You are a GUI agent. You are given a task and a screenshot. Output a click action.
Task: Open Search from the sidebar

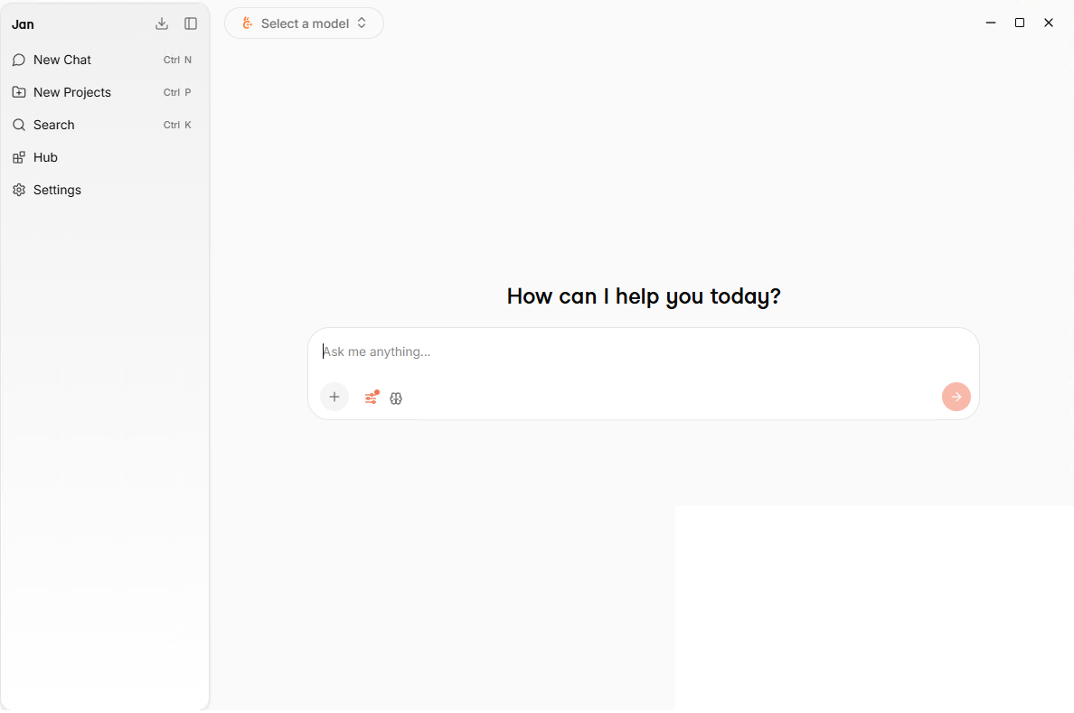pyautogui.click(x=103, y=125)
